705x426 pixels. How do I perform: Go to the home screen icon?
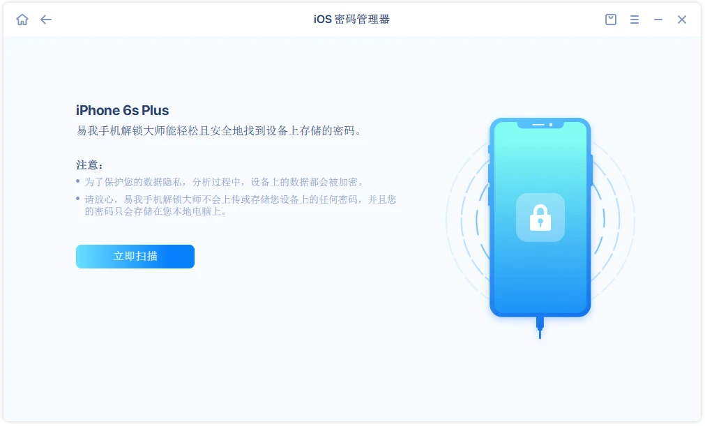coord(22,20)
